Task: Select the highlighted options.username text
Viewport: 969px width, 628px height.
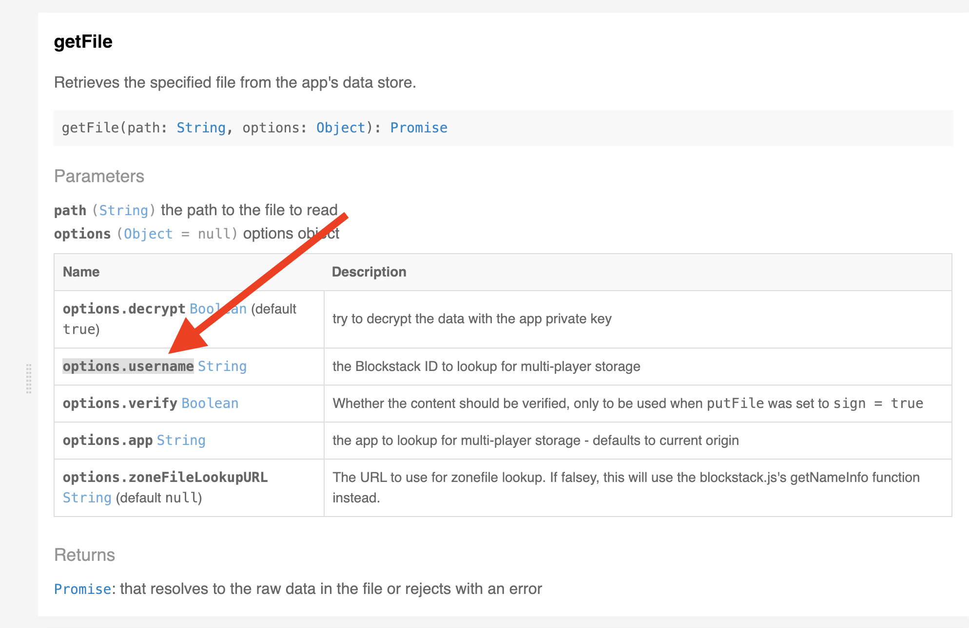Action: point(128,366)
